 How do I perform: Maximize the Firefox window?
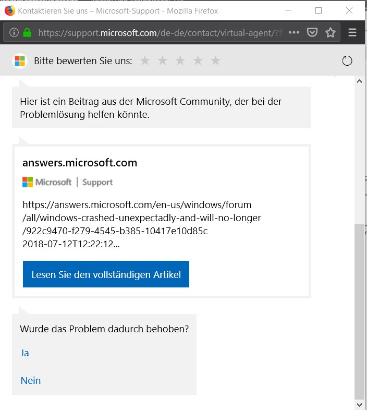point(319,10)
